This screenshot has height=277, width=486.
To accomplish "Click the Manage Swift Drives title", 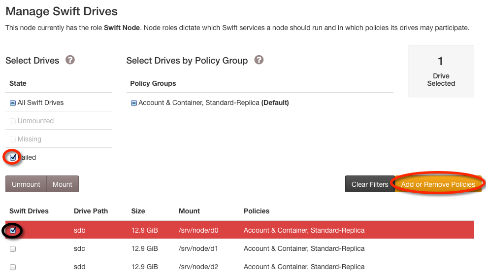I will tap(62, 11).
